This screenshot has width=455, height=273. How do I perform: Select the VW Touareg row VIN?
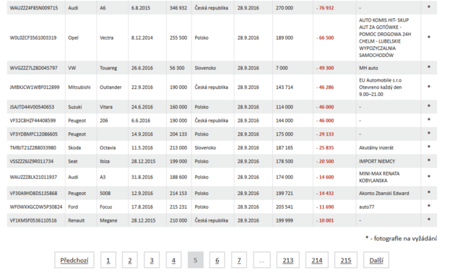34,68
